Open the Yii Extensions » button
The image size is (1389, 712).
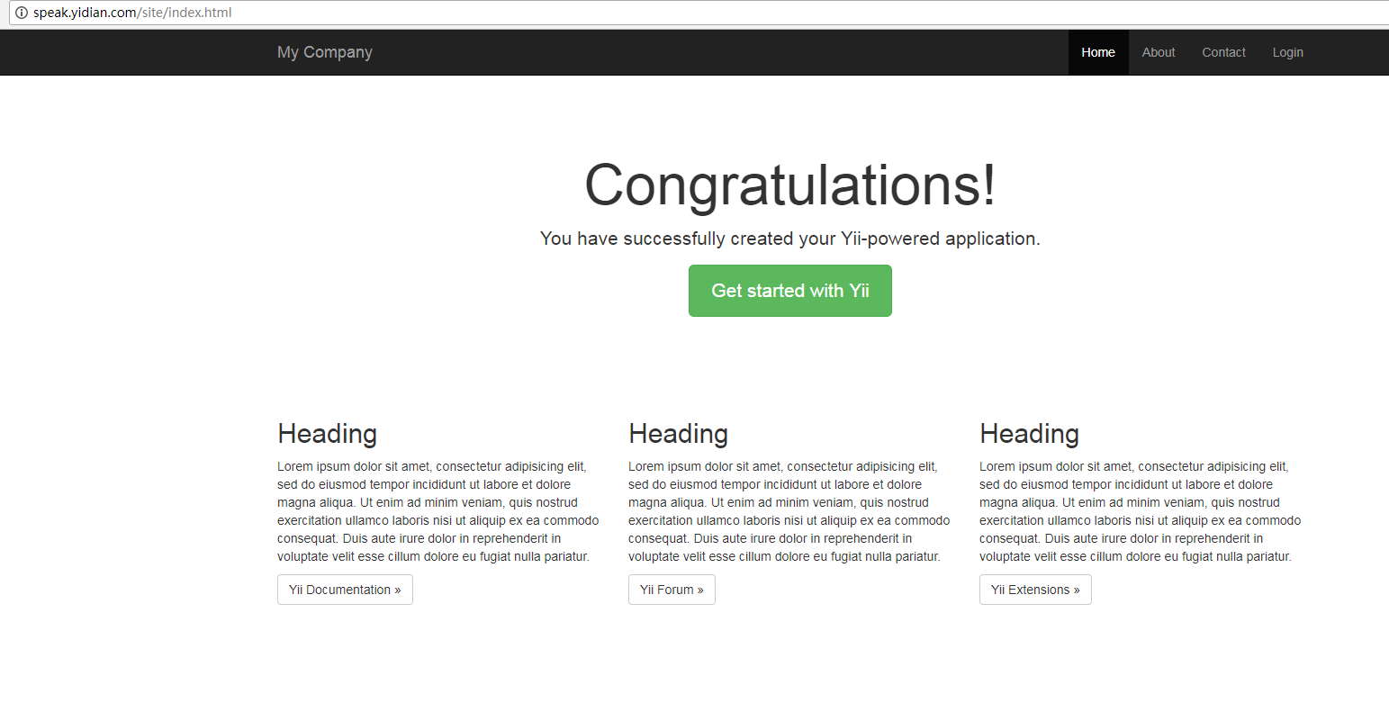[1035, 590]
